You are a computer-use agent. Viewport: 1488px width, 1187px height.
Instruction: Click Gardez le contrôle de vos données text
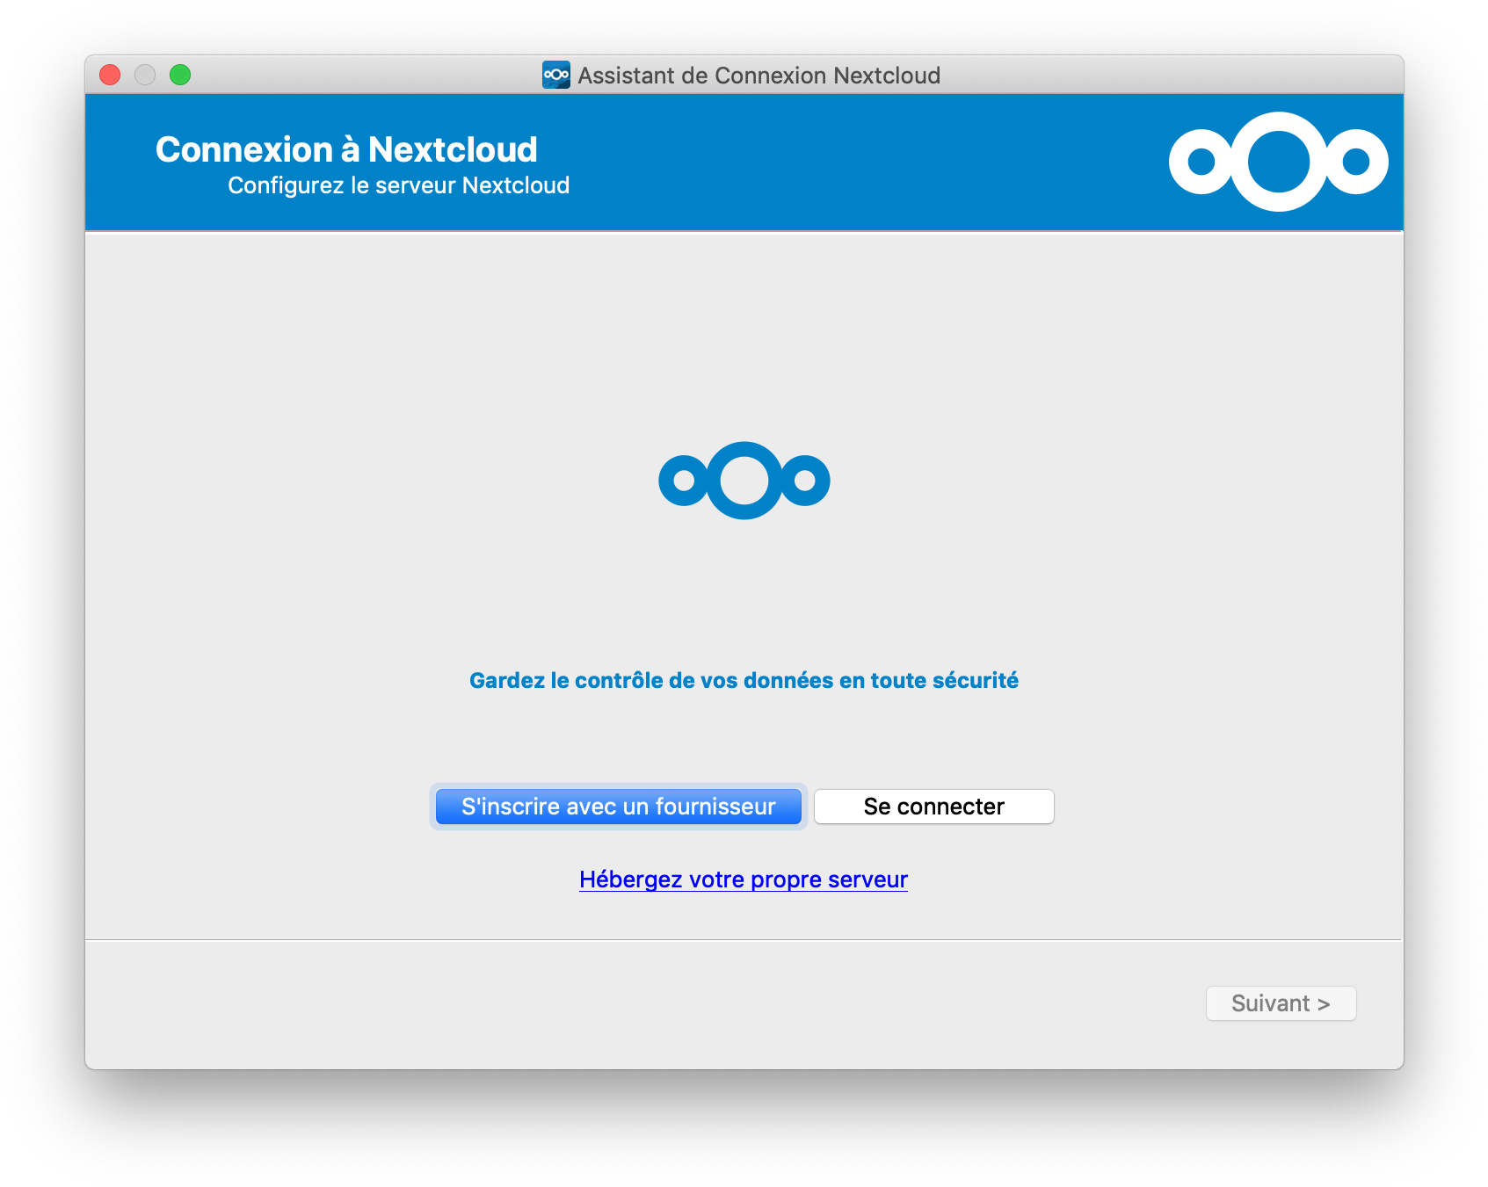point(744,680)
